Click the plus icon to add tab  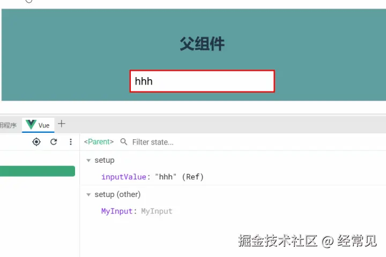[x=62, y=124]
